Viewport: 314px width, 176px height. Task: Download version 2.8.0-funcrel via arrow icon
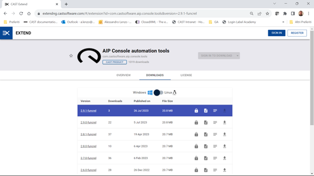224,146
